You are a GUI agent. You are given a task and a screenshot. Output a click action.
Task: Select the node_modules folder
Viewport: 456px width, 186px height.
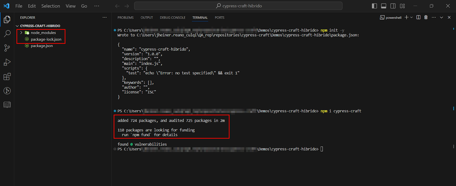(x=43, y=33)
